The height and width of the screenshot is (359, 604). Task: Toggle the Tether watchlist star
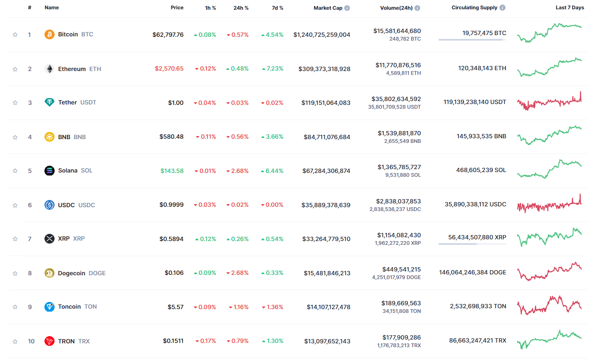[15, 103]
